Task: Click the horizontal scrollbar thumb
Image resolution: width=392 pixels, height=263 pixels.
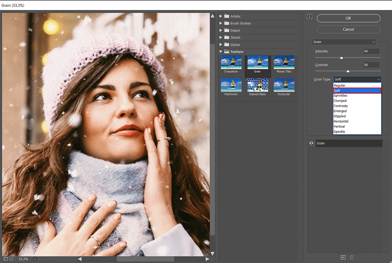Action: 145,259
